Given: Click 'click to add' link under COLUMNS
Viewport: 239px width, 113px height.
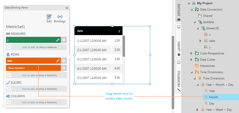Looking at the screenshot, I should [28, 102].
